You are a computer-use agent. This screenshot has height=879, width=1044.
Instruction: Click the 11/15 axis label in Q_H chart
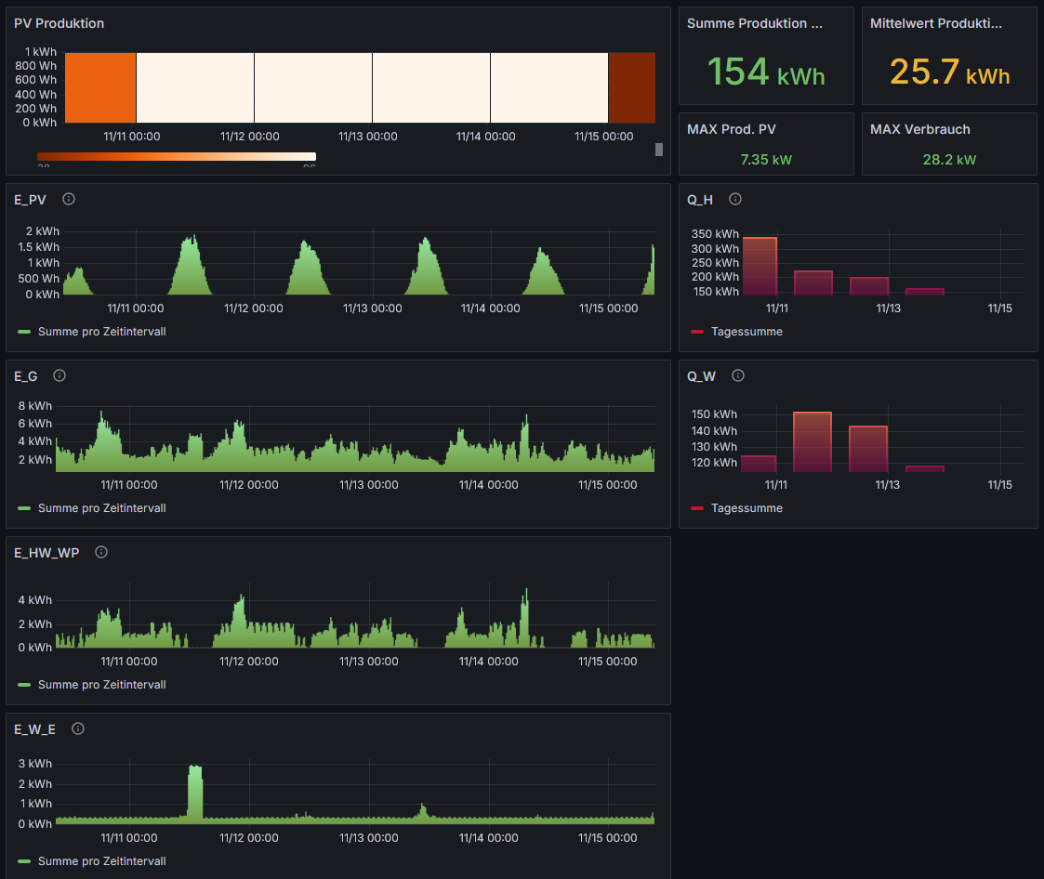1000,308
